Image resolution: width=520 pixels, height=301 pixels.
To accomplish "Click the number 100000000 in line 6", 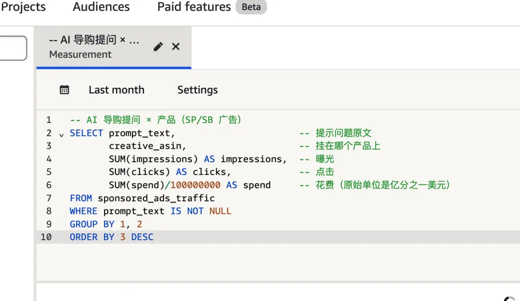I will pos(195,185).
